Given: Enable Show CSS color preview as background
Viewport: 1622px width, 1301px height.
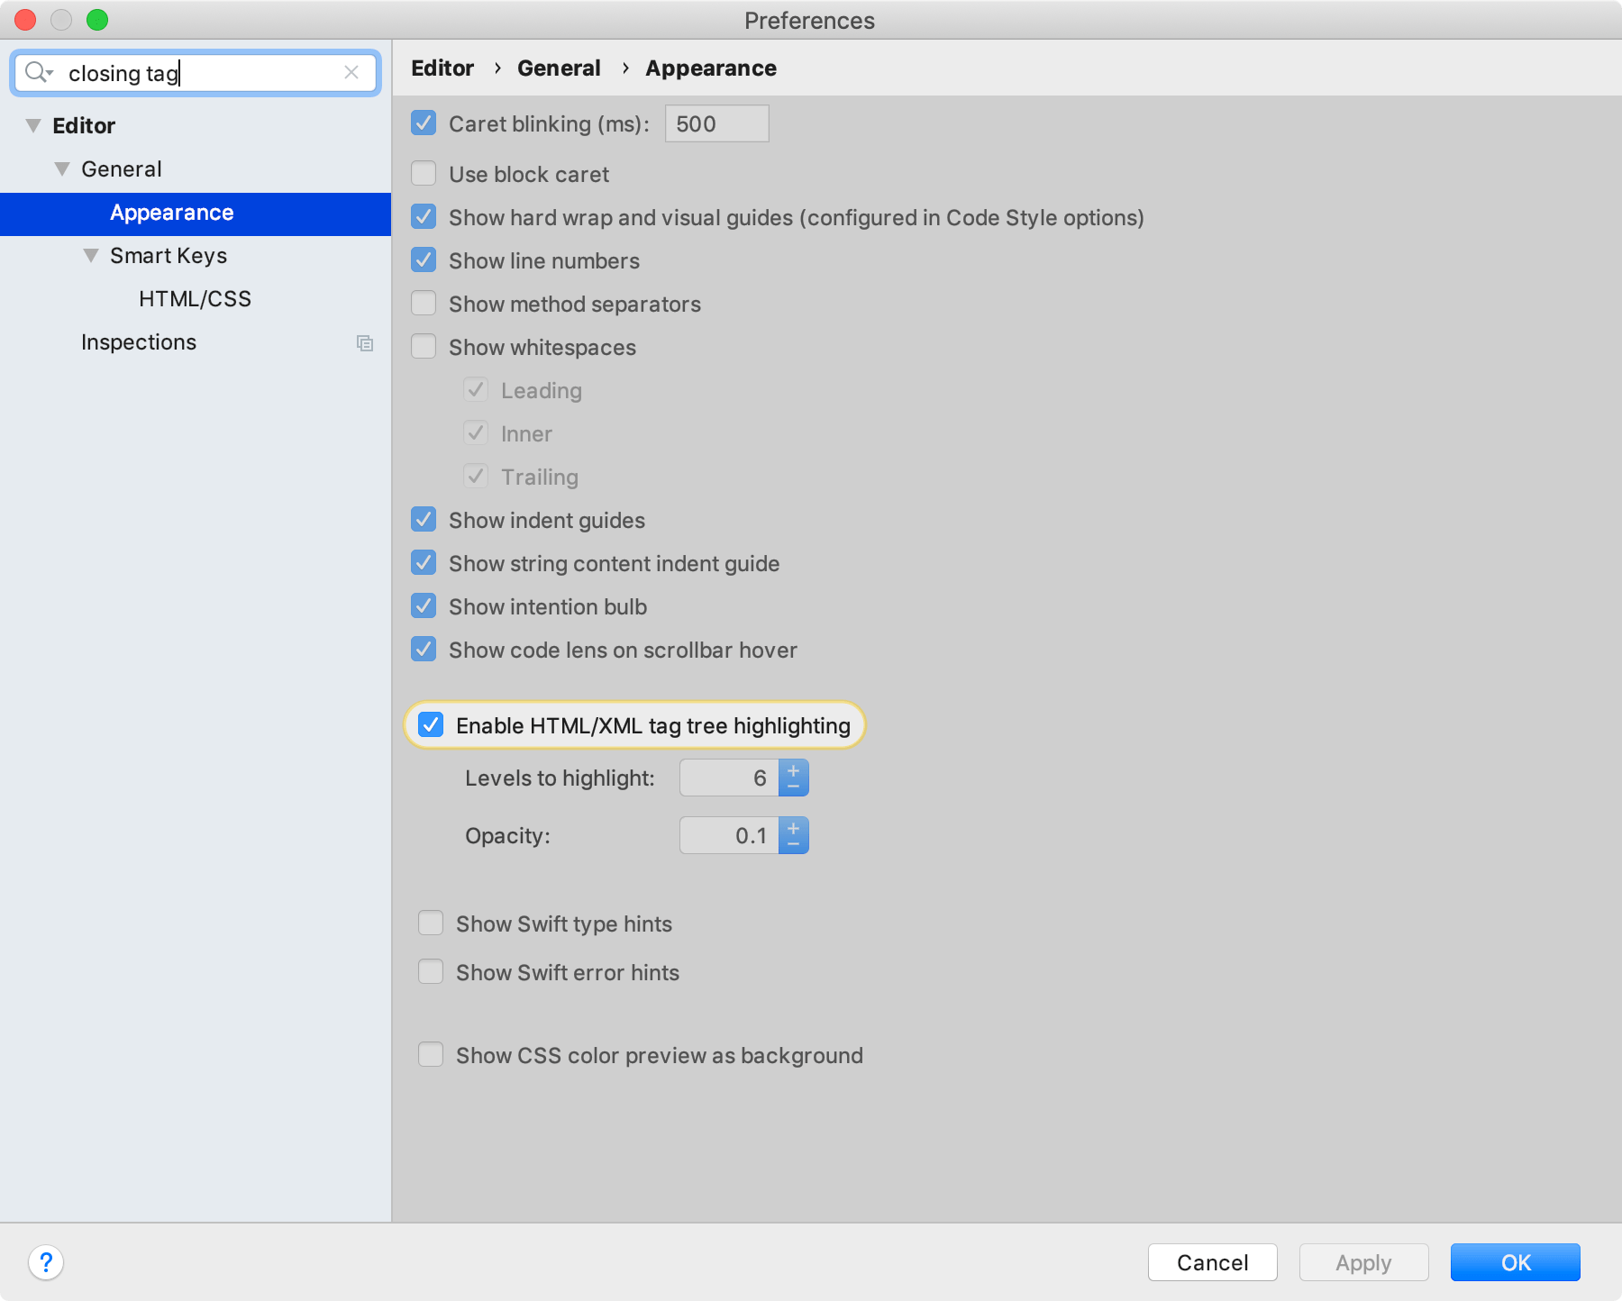Looking at the screenshot, I should click(x=431, y=1055).
